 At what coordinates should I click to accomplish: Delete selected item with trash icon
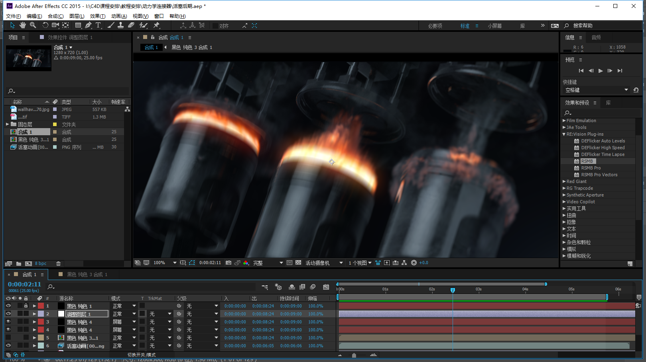(x=58, y=264)
